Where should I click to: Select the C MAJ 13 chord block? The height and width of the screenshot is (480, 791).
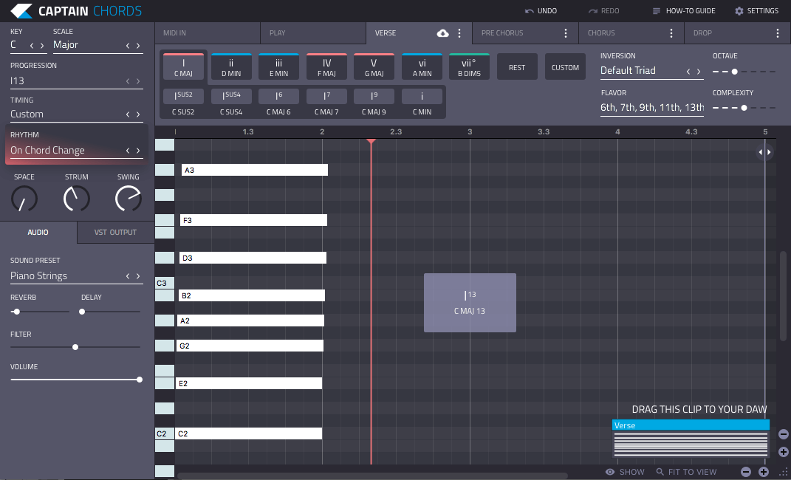tap(470, 303)
